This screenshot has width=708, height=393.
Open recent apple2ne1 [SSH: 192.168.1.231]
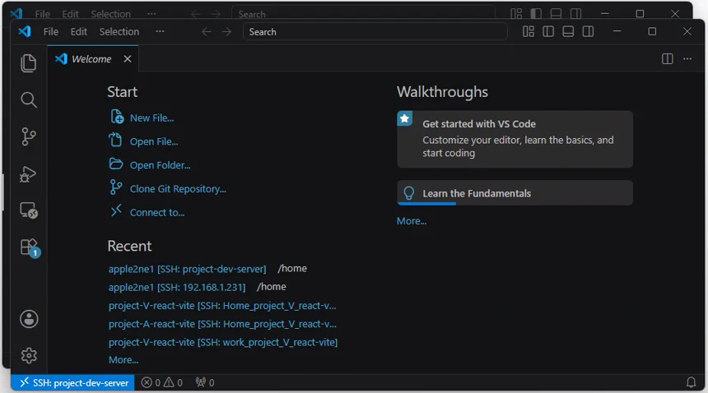click(x=177, y=287)
